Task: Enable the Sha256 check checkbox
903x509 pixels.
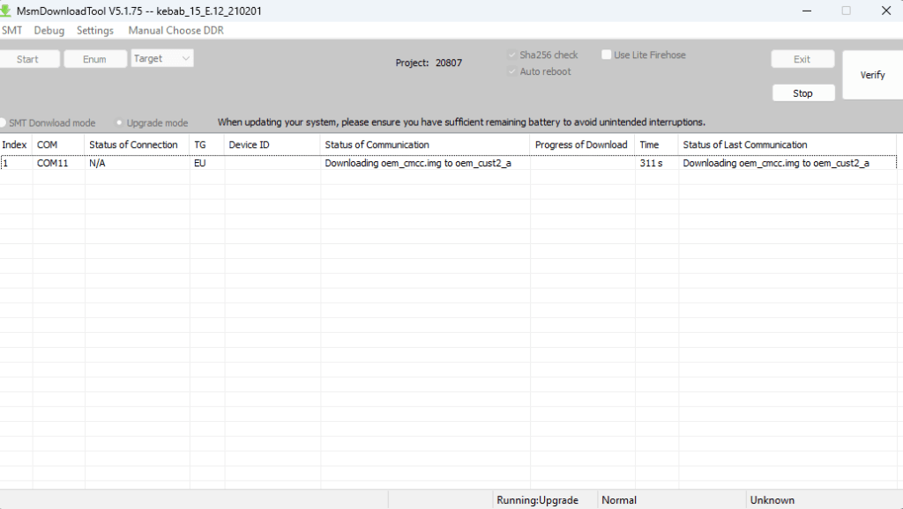Action: [x=512, y=55]
